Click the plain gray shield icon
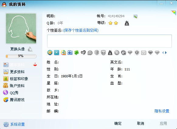The height and width of the screenshot is (129, 177). click(97, 53)
